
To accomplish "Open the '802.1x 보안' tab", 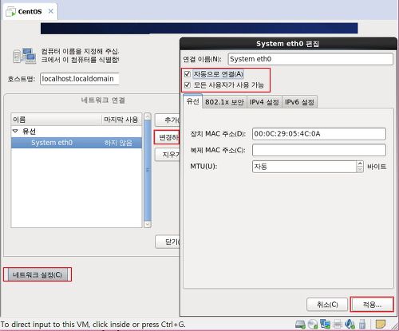I will click(x=224, y=102).
